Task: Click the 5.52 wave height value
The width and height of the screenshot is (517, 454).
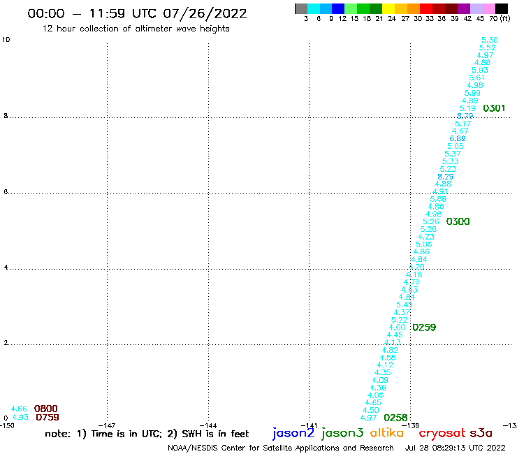Action: coord(488,47)
